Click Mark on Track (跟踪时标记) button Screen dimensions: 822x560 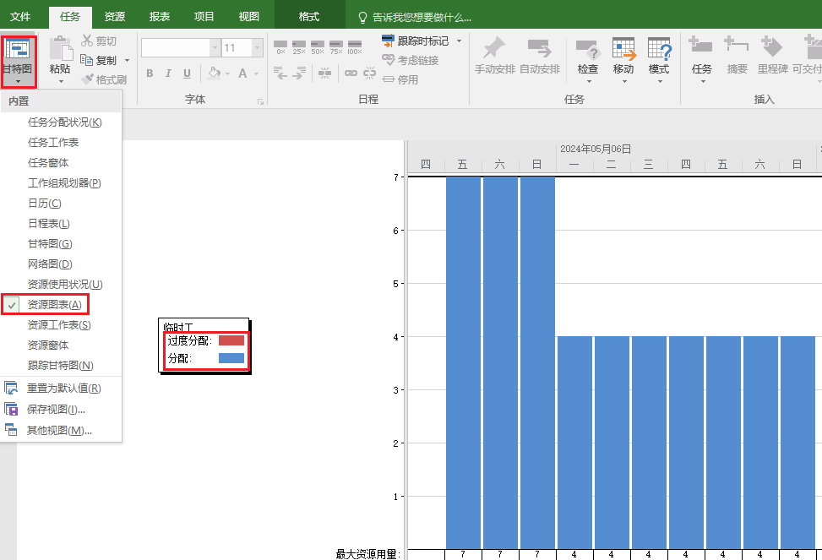pyautogui.click(x=416, y=41)
